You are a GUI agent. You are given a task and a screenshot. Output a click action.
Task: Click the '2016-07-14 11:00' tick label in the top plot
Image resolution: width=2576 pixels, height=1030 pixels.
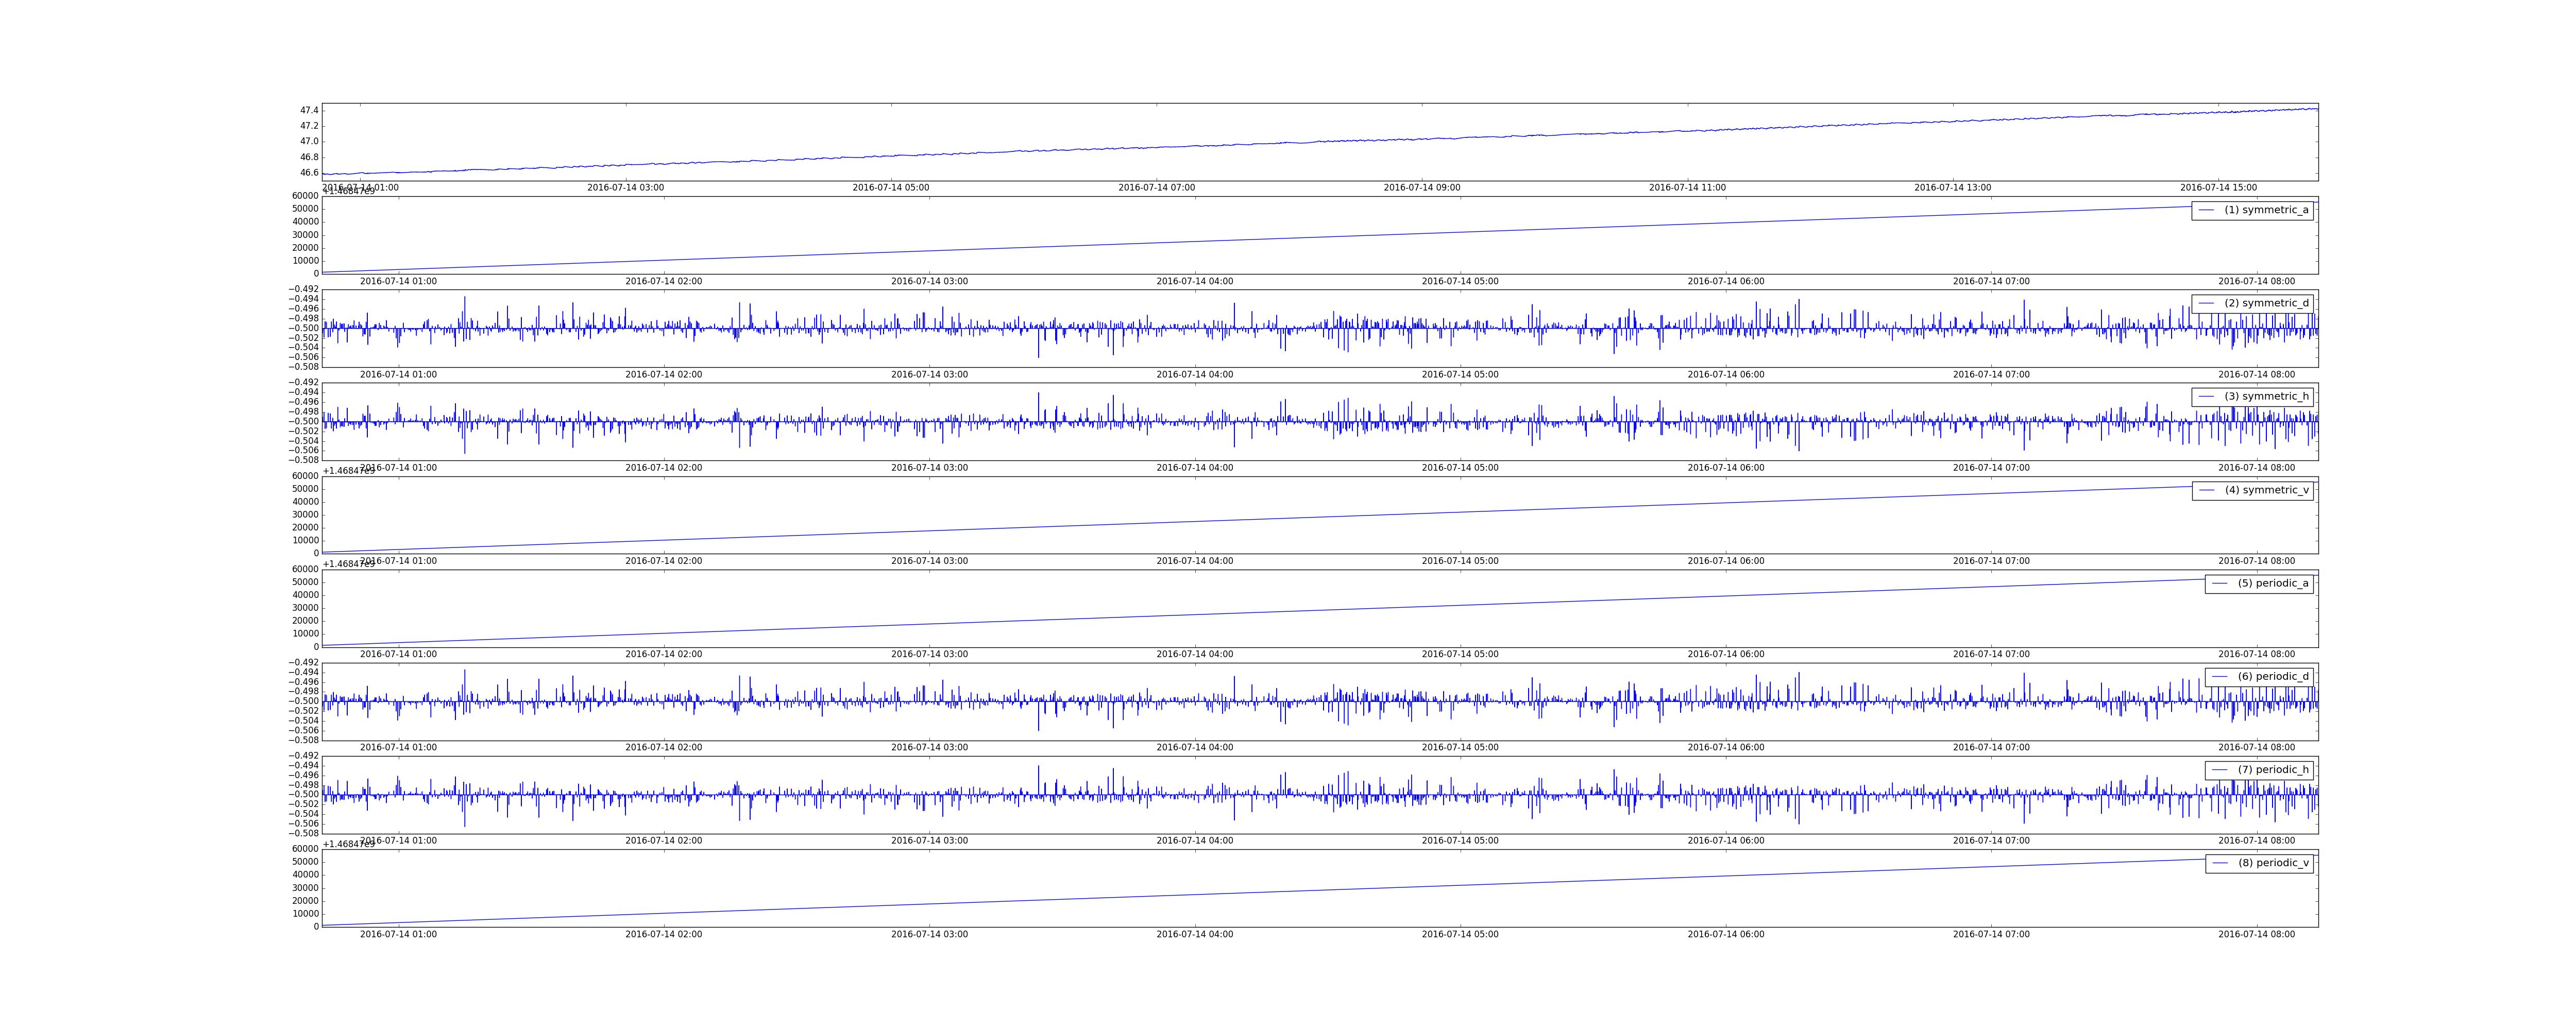[1687, 188]
